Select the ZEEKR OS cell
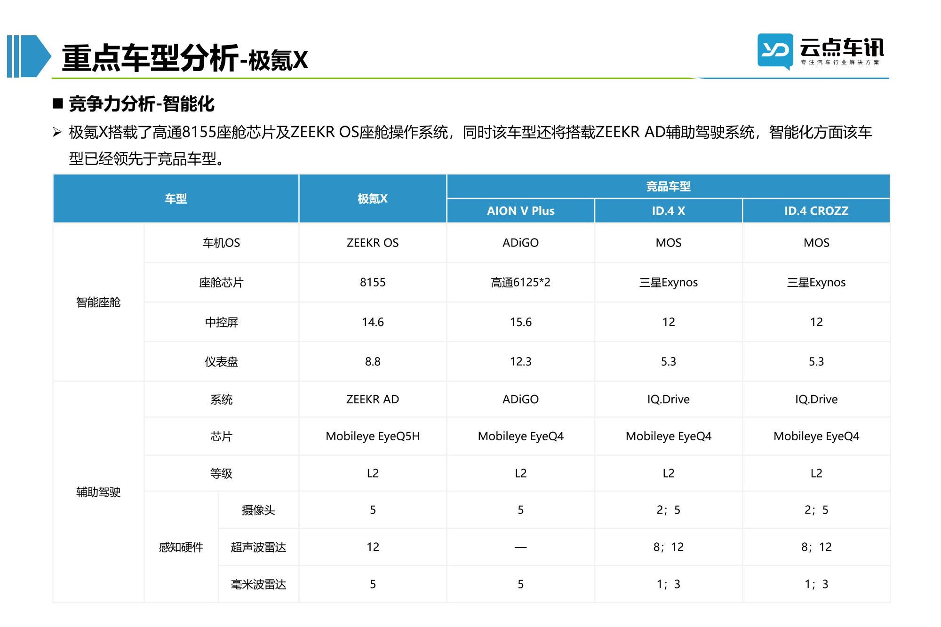 (x=373, y=243)
